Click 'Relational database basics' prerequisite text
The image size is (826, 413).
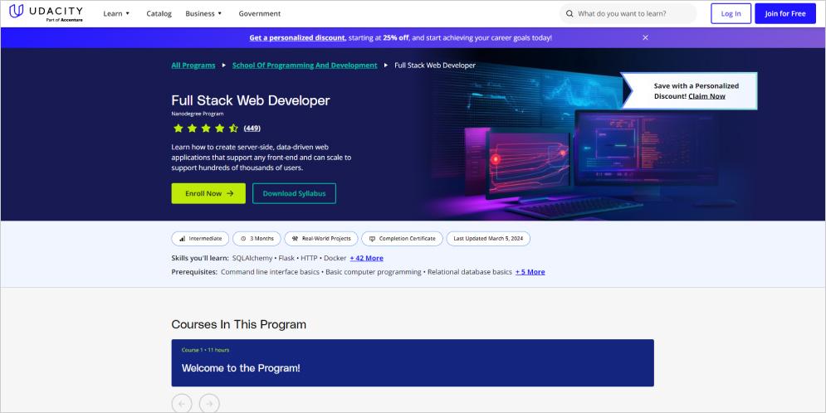pos(469,272)
